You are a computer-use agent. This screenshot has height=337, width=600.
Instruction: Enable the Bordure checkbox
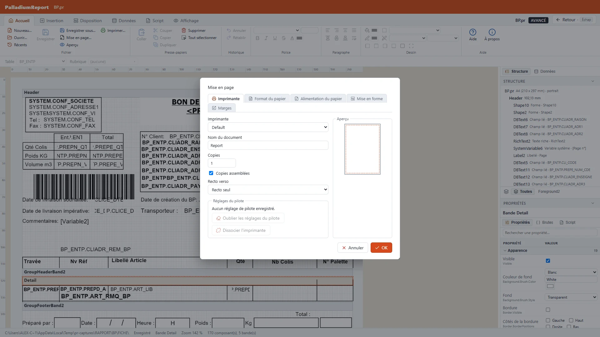pyautogui.click(x=548, y=310)
